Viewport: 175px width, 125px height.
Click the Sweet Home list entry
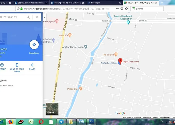7,85
